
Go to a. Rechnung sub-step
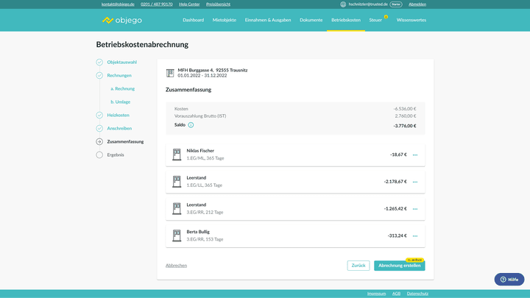click(122, 88)
